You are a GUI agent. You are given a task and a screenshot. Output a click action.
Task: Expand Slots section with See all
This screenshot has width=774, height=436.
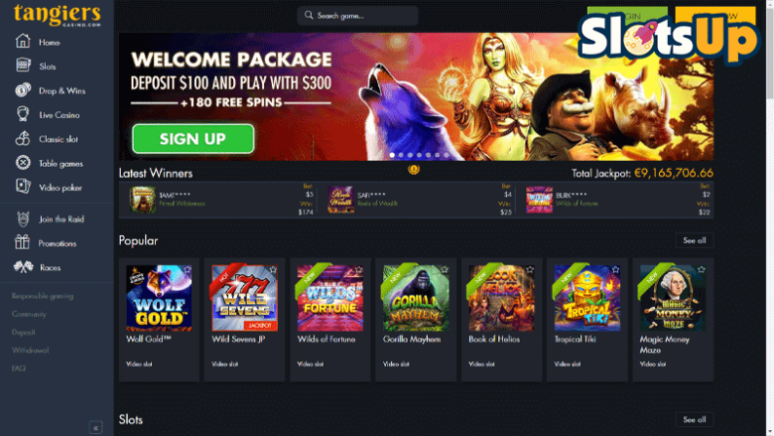694,420
